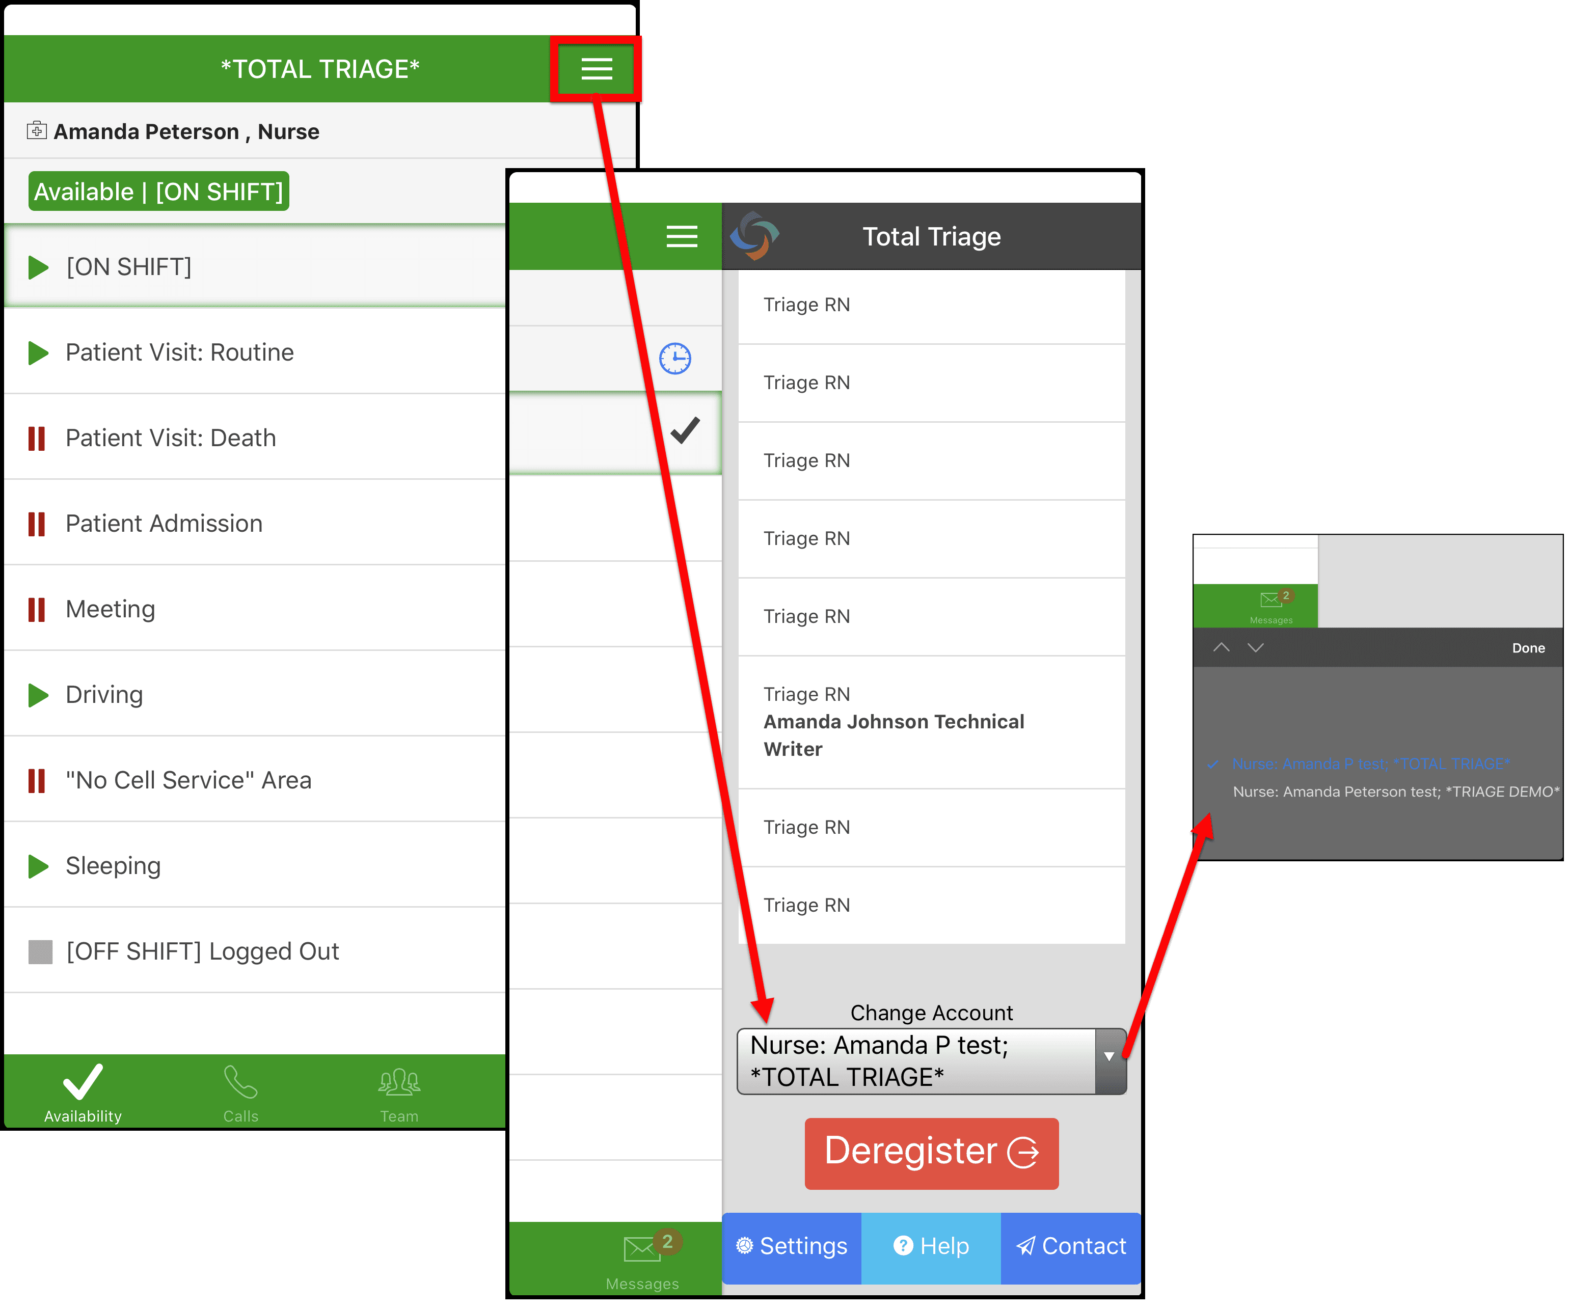The height and width of the screenshot is (1309, 1569).
Task: Click the Total Triage swirl logo
Action: pyautogui.click(x=754, y=236)
